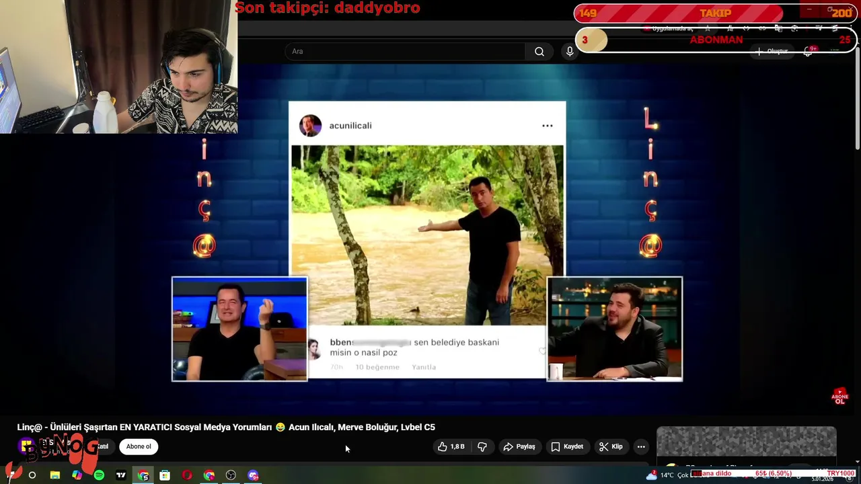861x484 pixels.
Task: Click the 'Abone ol' subscribe button
Action: (x=139, y=446)
